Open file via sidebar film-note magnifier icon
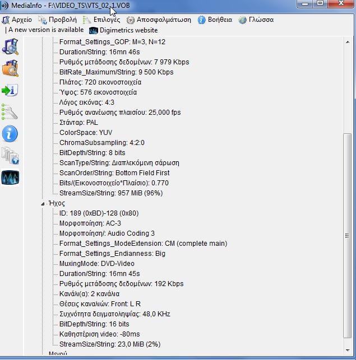Screen dimensions: 356x360 [10, 46]
